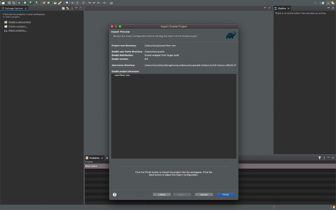The height and width of the screenshot is (210, 336).
Task: Maximize the Outline view panel
Action: (x=333, y=8)
